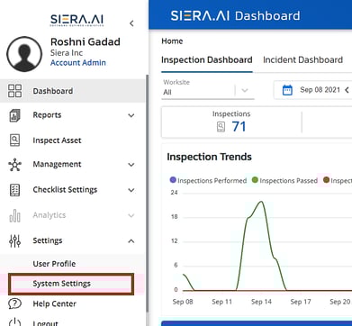
Task: Expand the Analytics submenu chevron
Action: [x=131, y=215]
